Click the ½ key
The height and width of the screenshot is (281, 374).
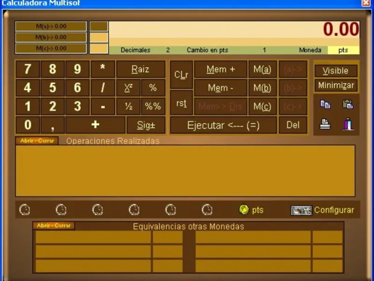pos(128,106)
